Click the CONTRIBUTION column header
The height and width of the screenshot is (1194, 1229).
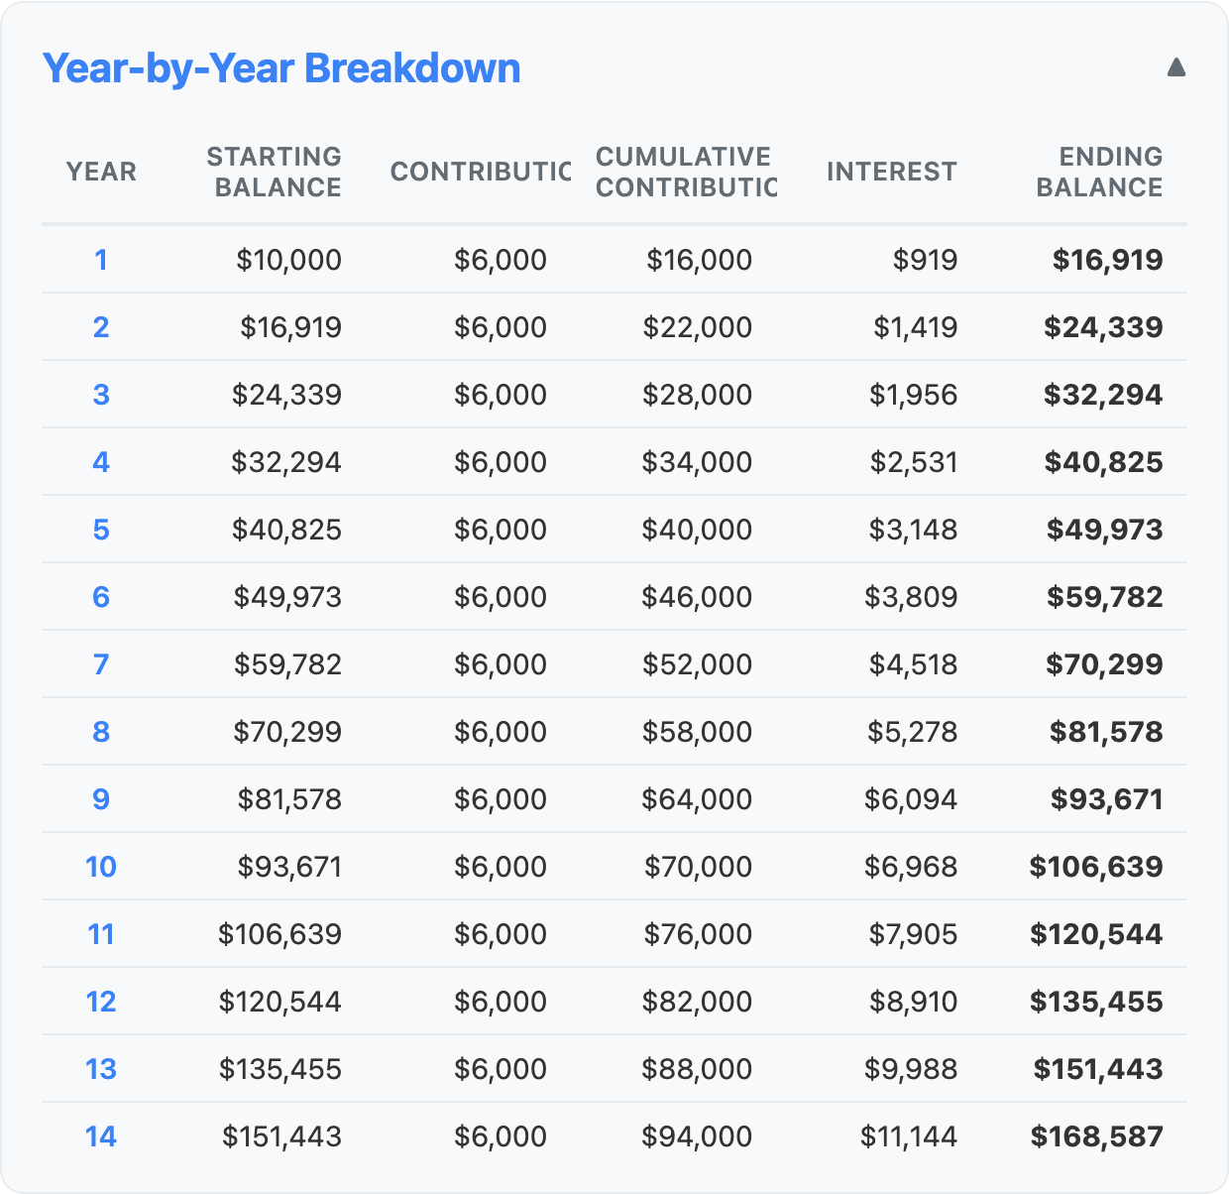480,171
